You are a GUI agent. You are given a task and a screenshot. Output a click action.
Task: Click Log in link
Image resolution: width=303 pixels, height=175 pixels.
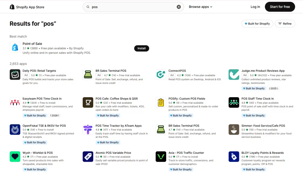[255, 7]
